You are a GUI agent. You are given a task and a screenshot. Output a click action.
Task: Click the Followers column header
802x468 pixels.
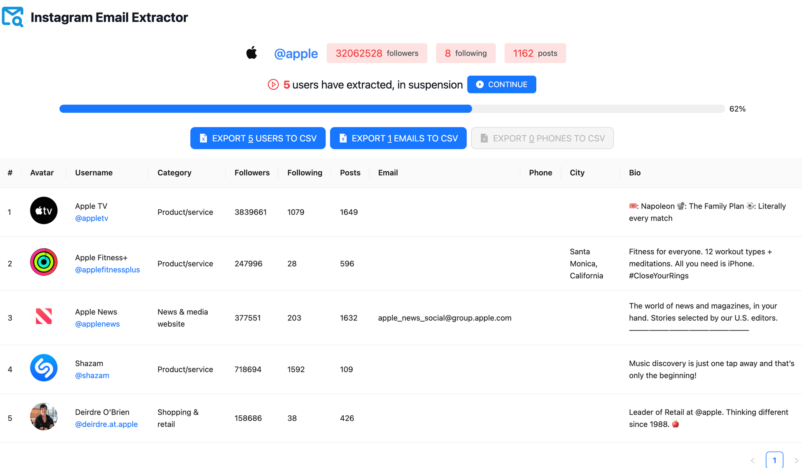(252, 173)
